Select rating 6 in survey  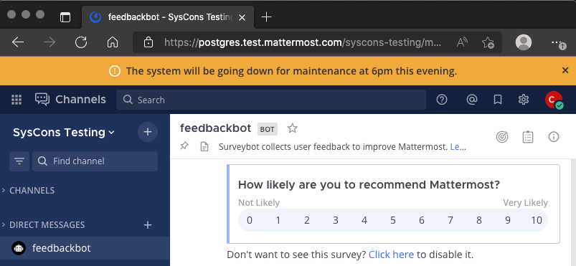(422, 220)
